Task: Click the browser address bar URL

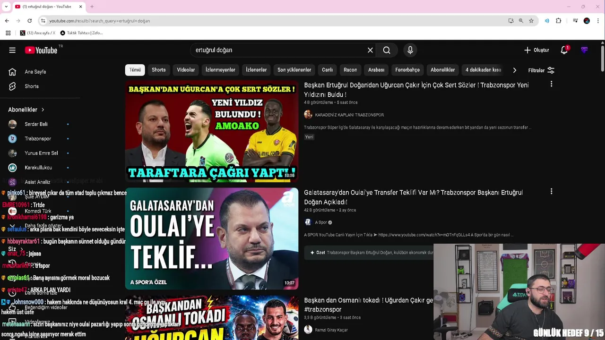Action: (x=100, y=21)
